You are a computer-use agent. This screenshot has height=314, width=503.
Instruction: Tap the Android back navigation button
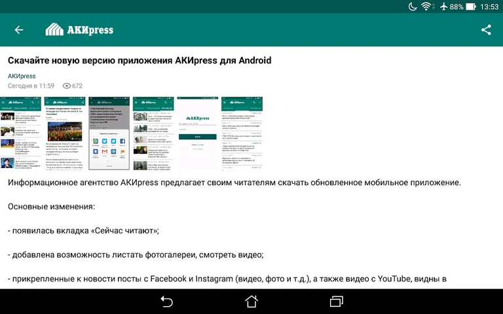166,301
